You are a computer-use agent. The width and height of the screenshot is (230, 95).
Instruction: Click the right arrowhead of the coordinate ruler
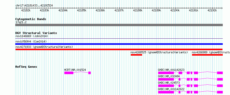[222, 8]
